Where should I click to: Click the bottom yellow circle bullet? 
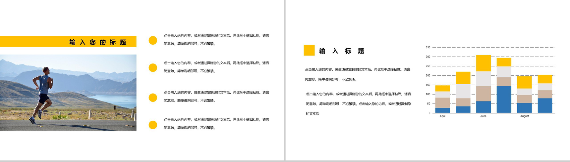pyautogui.click(x=153, y=125)
